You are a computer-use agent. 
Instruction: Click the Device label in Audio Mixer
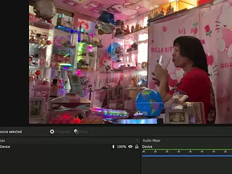pos(147,146)
